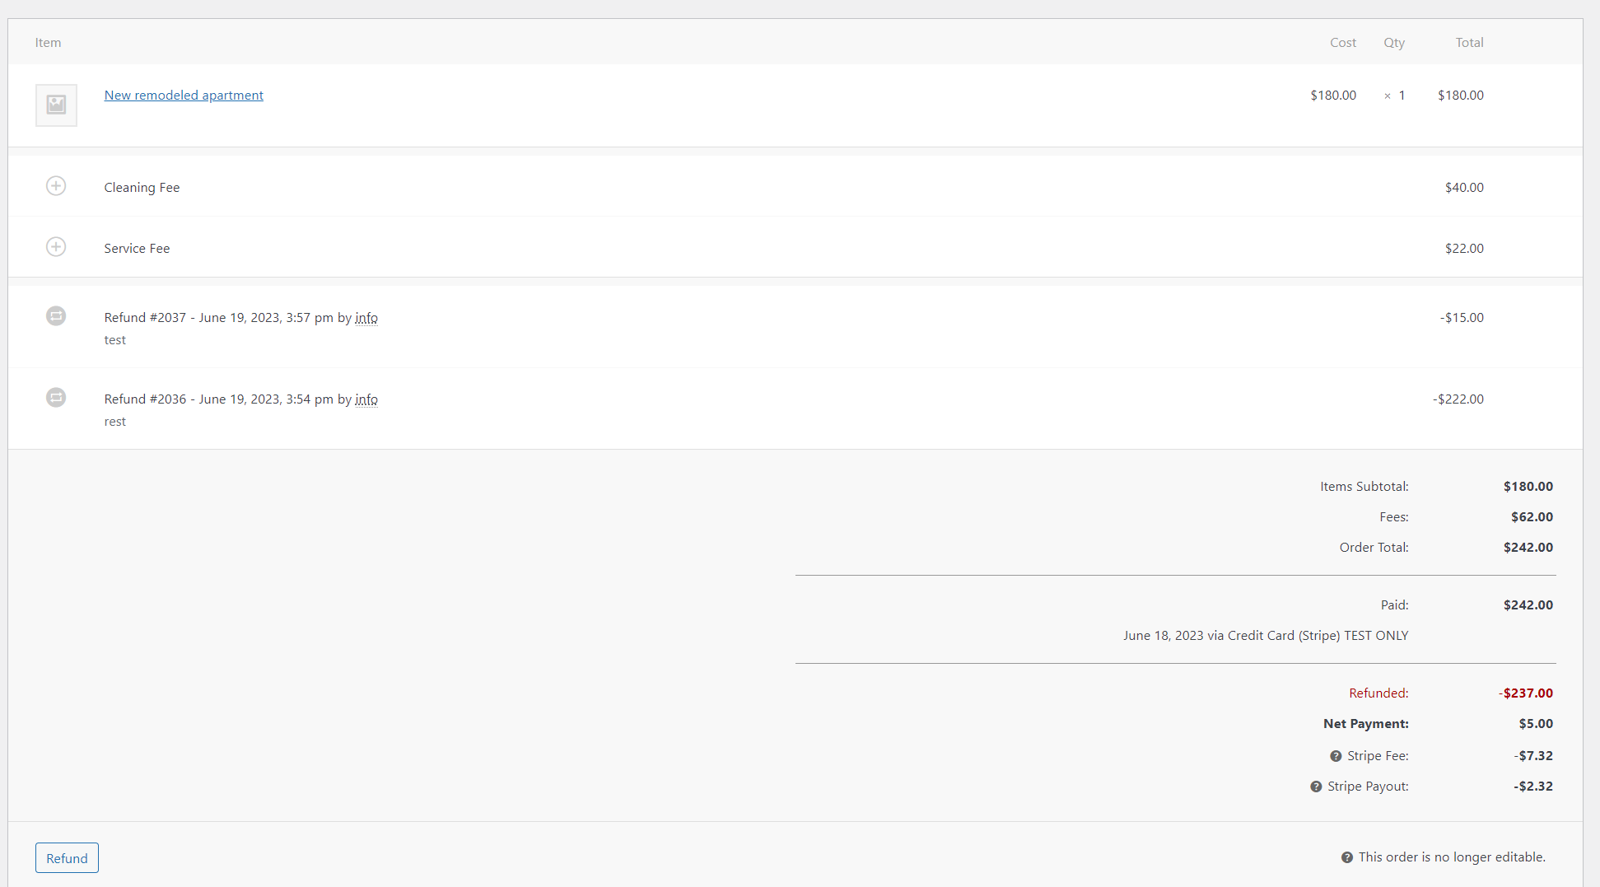Click the Order Total value $242.00
1600x887 pixels.
[x=1528, y=548]
